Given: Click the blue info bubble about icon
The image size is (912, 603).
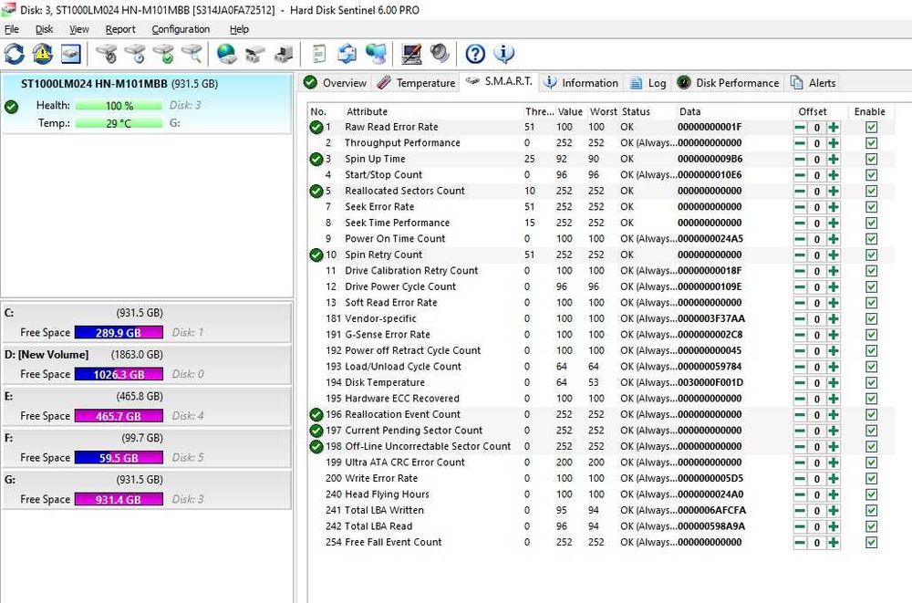Looking at the screenshot, I should pyautogui.click(x=503, y=54).
